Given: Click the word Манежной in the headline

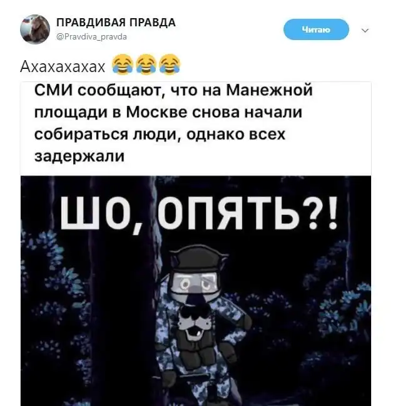Looking at the screenshot, I should 269,90.
